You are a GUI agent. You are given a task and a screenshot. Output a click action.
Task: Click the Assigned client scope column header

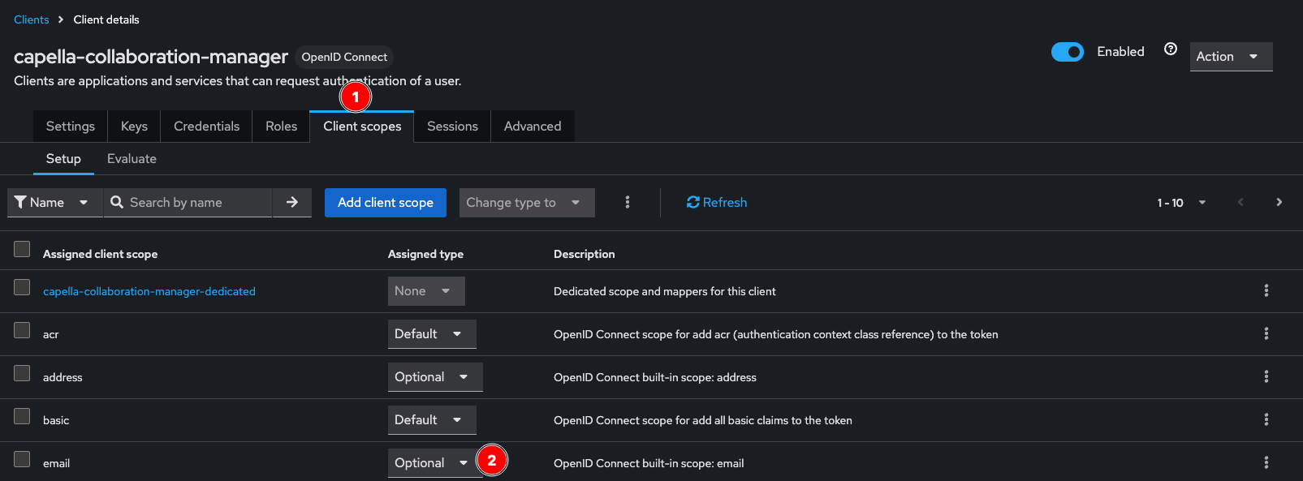tap(100, 254)
